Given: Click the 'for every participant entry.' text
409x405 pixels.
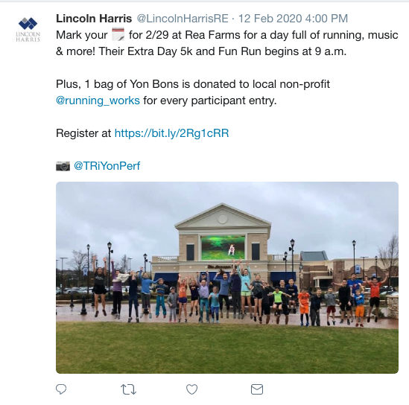Looking at the screenshot, I should coord(210,101).
